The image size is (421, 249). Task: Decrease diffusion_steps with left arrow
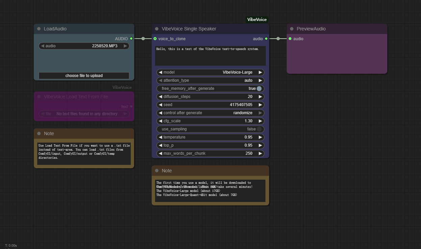[160, 97]
